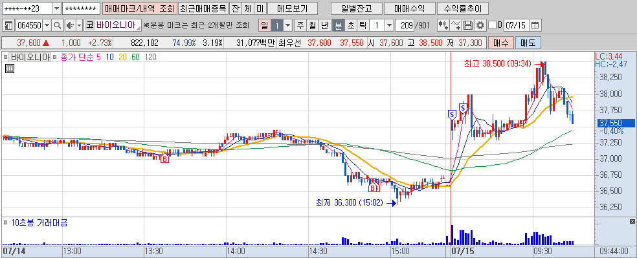The image size is (637, 258).
Task: Select the 20 moving average legend
Action: coord(122,57)
